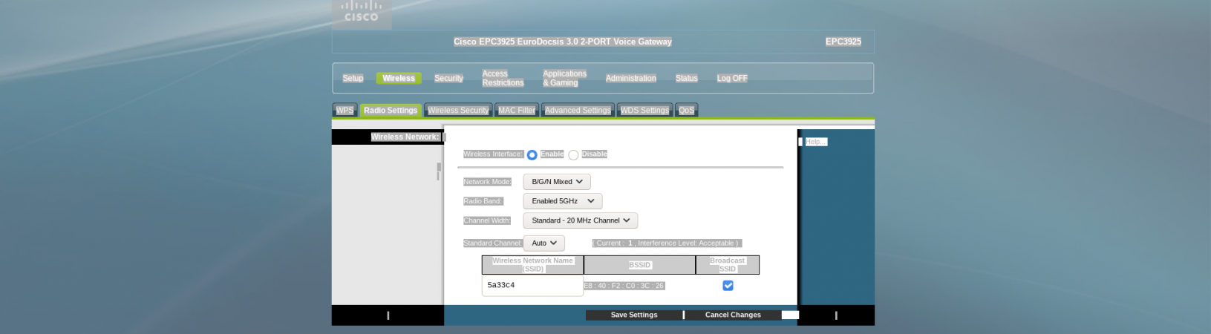Click Save Settings button
1211x334 pixels.
pyautogui.click(x=634, y=315)
